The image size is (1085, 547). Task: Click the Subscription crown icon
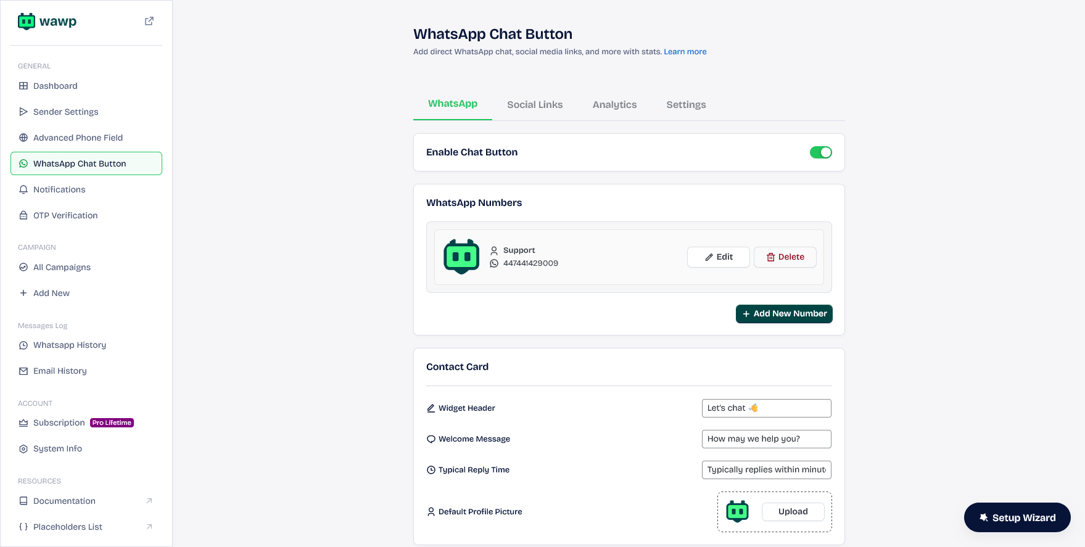coord(23,423)
